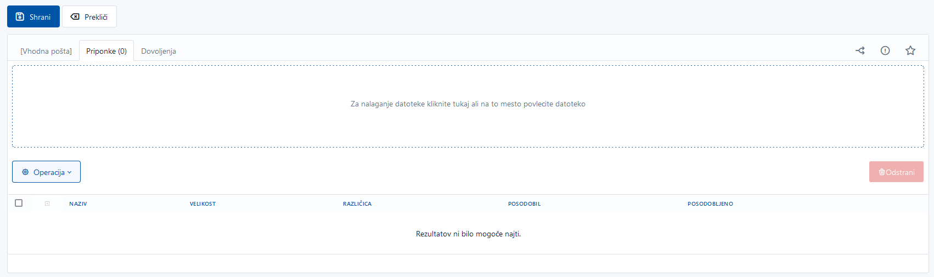This screenshot has width=934, height=277.
Task: Tick the select-all checkbox in table header
Action: 19,203
